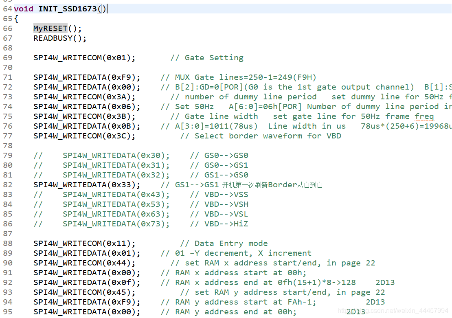452x318 pixels.
Task: Click SPI4W_WRITECOM(0x45) statement
Action: (x=84, y=293)
